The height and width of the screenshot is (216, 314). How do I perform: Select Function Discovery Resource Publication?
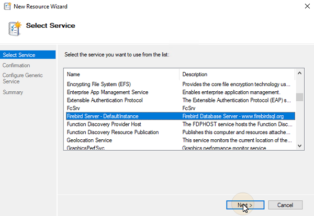coord(113,133)
